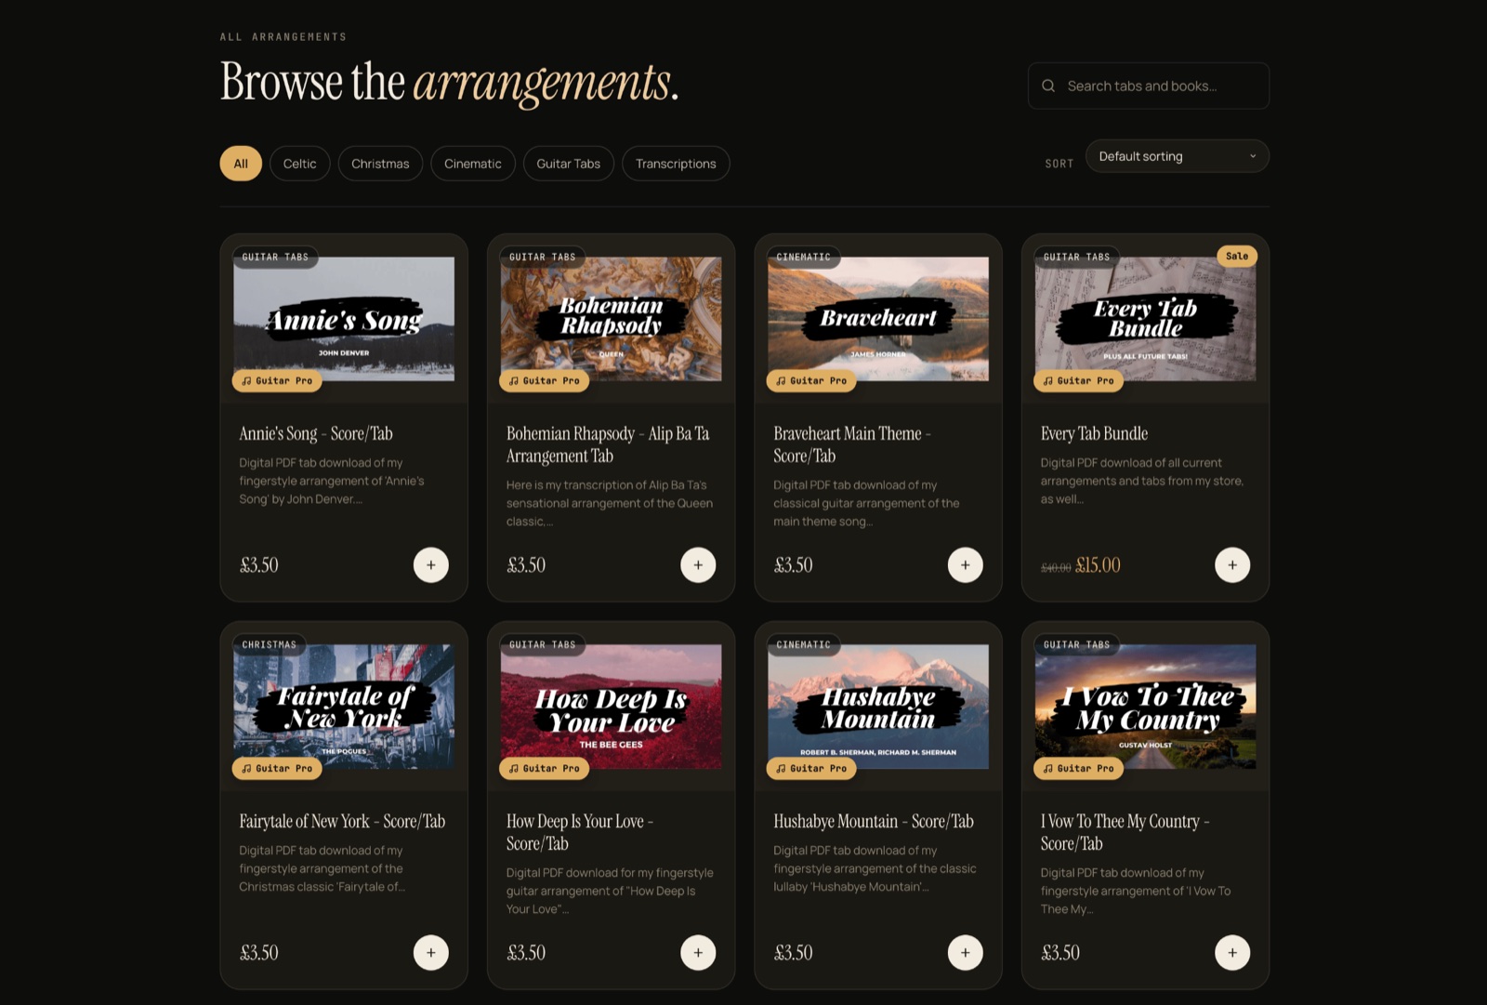This screenshot has height=1005, width=1487.
Task: Click Guitar Pro badge on Annie's Song
Action: (x=277, y=381)
